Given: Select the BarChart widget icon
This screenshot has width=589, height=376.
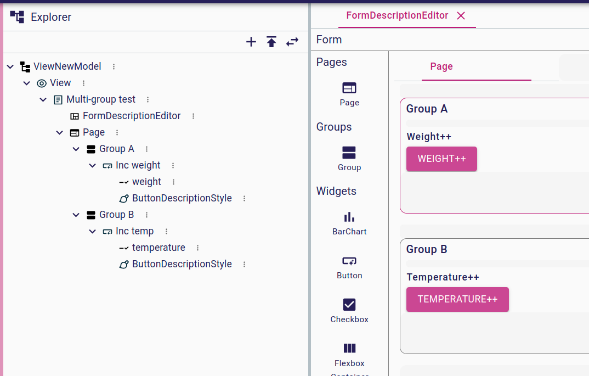Looking at the screenshot, I should click(x=349, y=222).
